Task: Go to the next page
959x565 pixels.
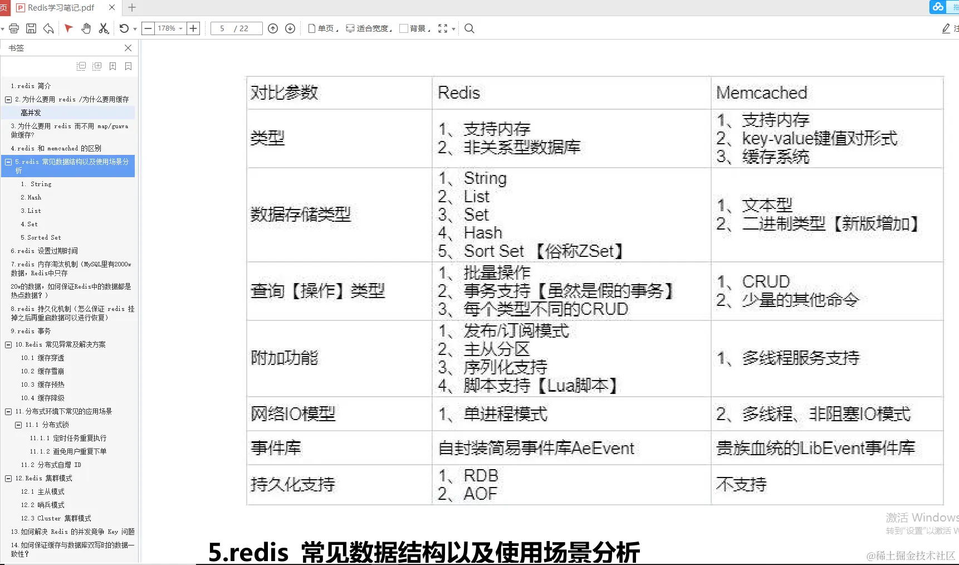Action: click(290, 28)
